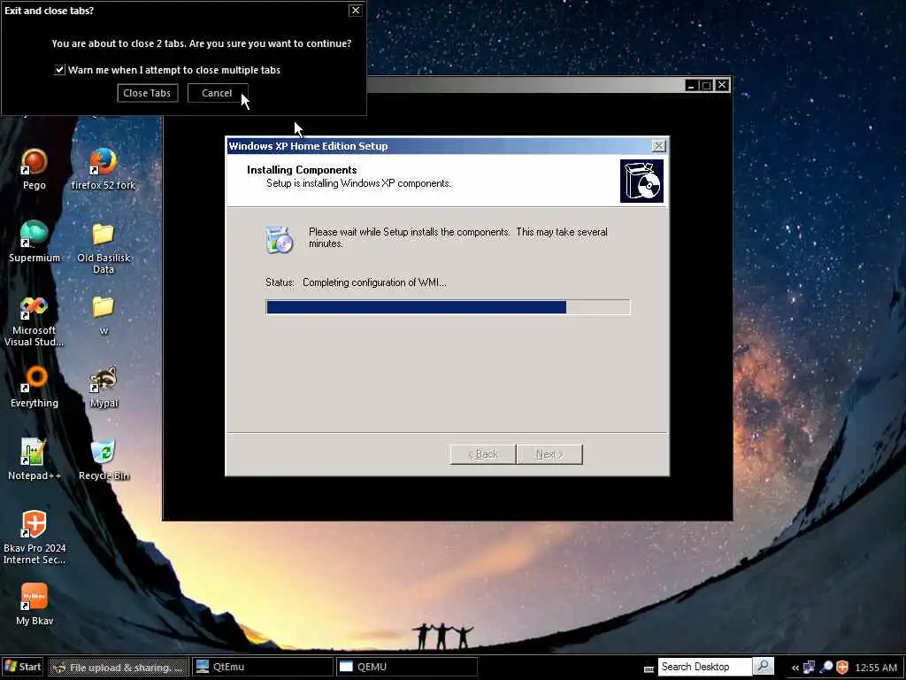
Task: Launch Notepad++ from the desktop
Action: (x=35, y=460)
